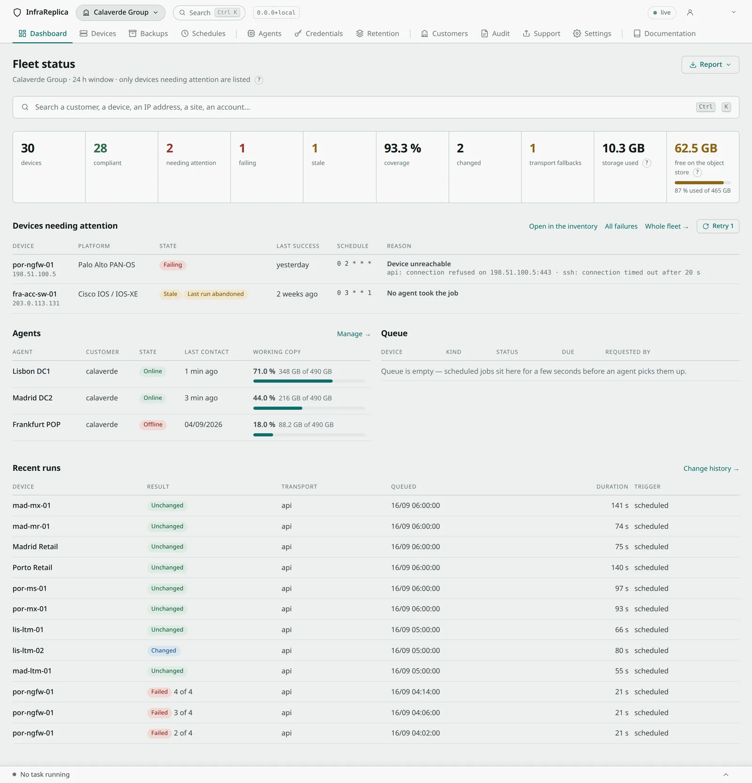Focus the fleet-wide search field
Image resolution: width=752 pixels, height=783 pixels.
click(376, 107)
